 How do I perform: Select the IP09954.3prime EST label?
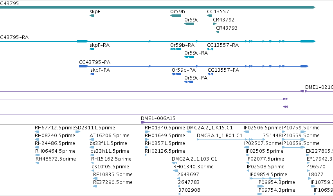pos(276,182)
